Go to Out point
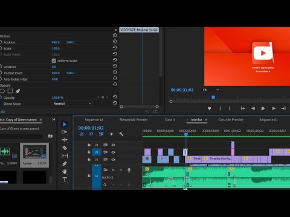 (x=283, y=108)
